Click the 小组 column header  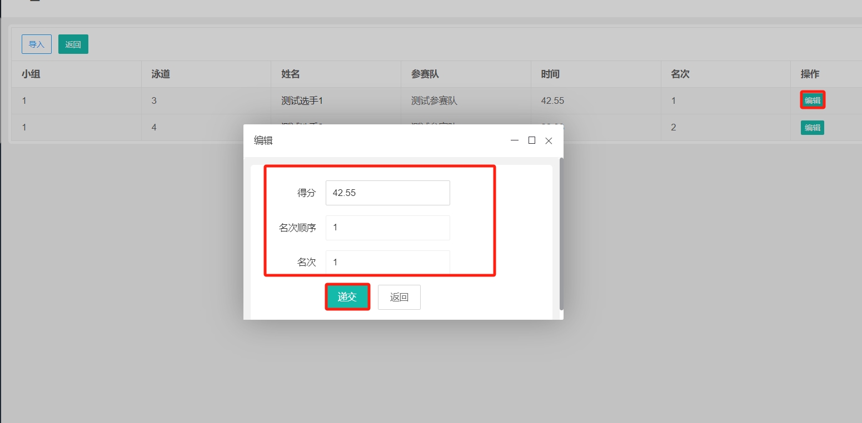(x=31, y=74)
